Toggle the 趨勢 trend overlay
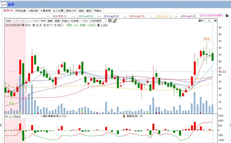 tap(50, 21)
